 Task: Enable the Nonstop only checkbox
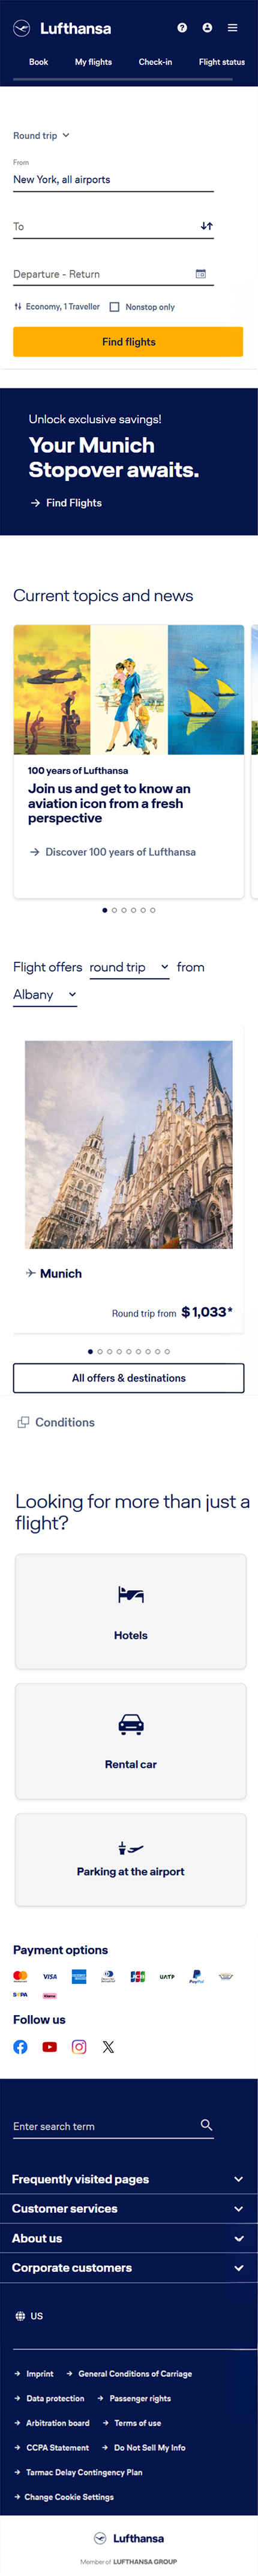pyautogui.click(x=115, y=307)
